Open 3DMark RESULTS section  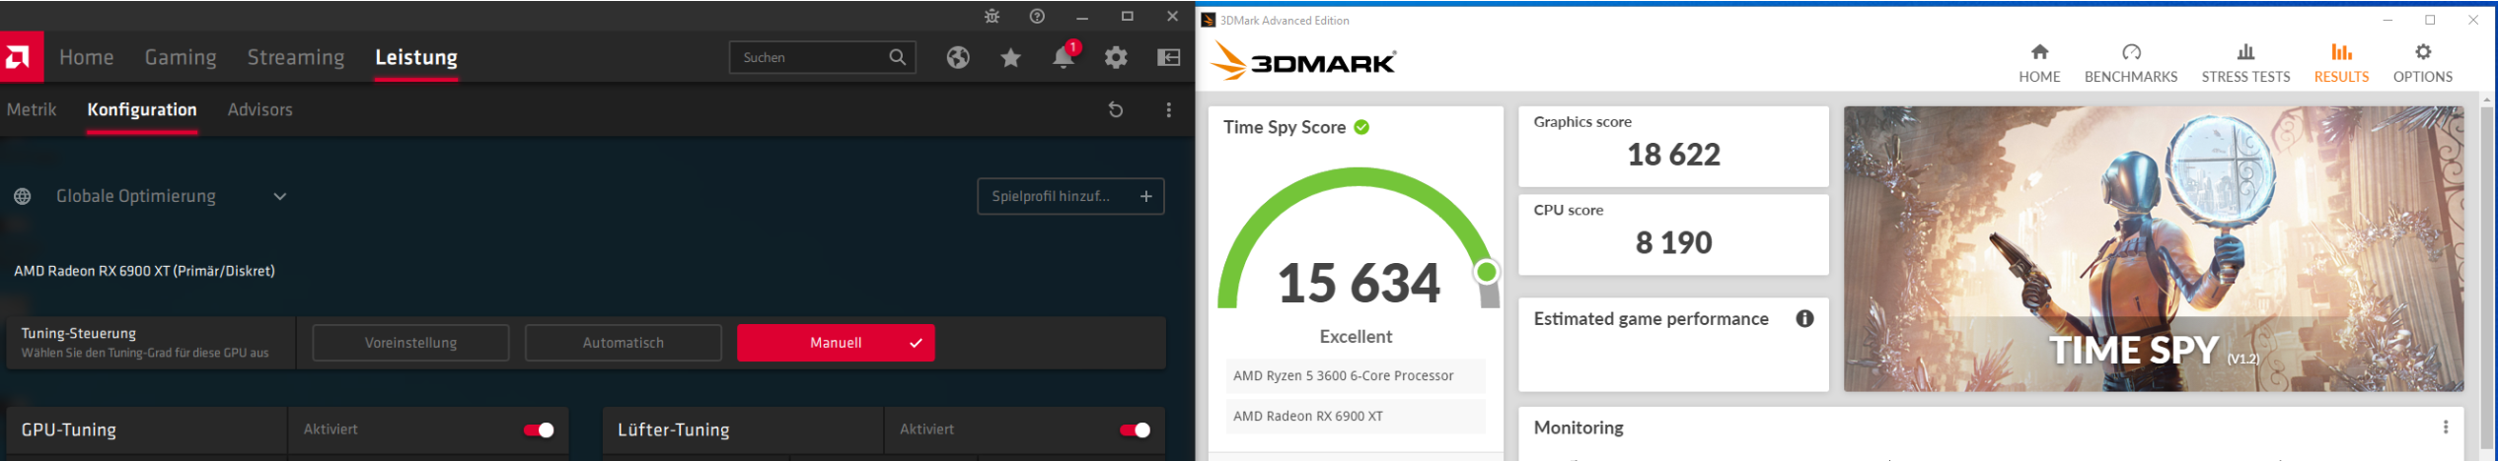click(2341, 64)
